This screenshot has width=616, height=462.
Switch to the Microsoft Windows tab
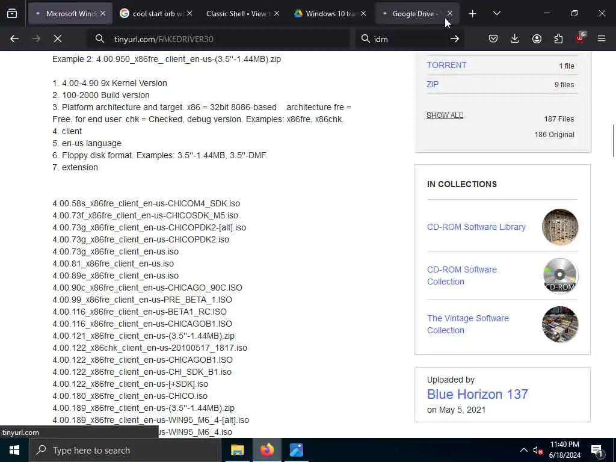pyautogui.click(x=70, y=14)
